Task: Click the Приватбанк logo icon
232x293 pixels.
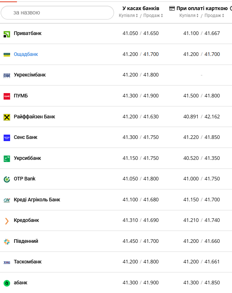Action: click(6, 34)
